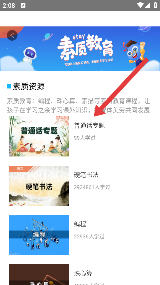Tap the 素质资源 section heading
Image resolution: width=160 pixels, height=285 pixels.
pyautogui.click(x=29, y=86)
